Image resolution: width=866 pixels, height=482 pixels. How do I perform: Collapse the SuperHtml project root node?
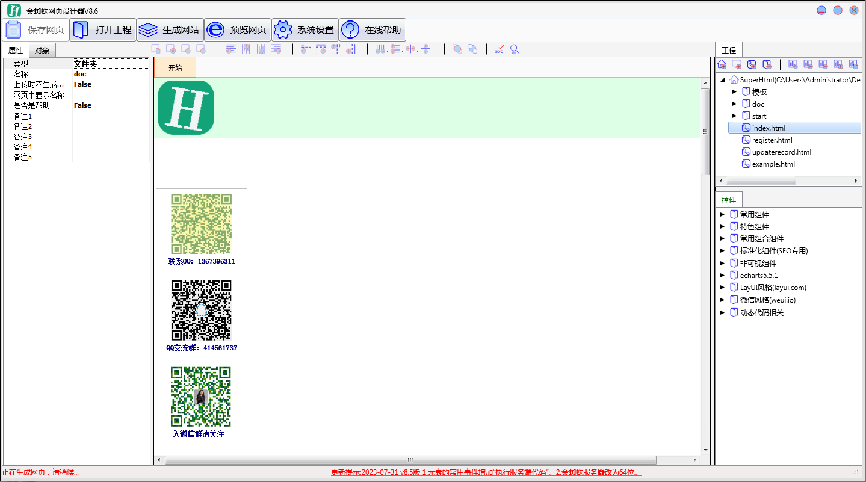click(x=722, y=79)
